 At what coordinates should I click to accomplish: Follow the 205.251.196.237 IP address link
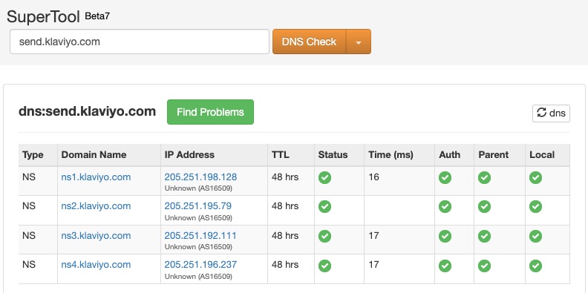(200, 265)
